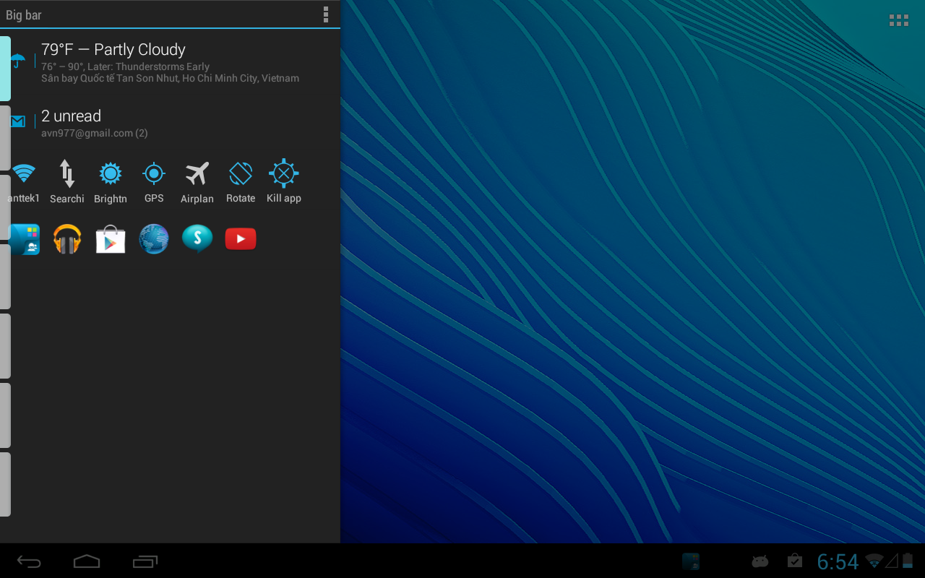Launch the blue widgets app icon
The height and width of the screenshot is (578, 925).
coord(24,239)
